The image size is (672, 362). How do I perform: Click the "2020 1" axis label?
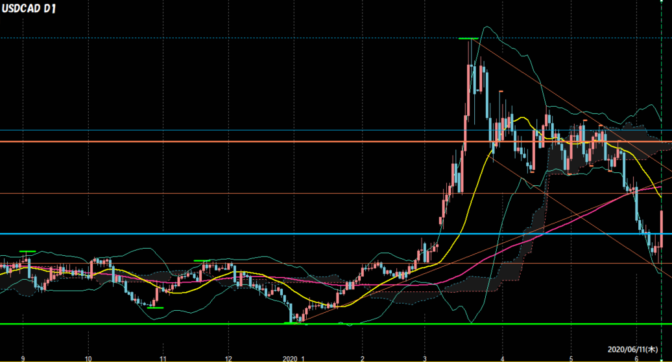click(x=294, y=359)
